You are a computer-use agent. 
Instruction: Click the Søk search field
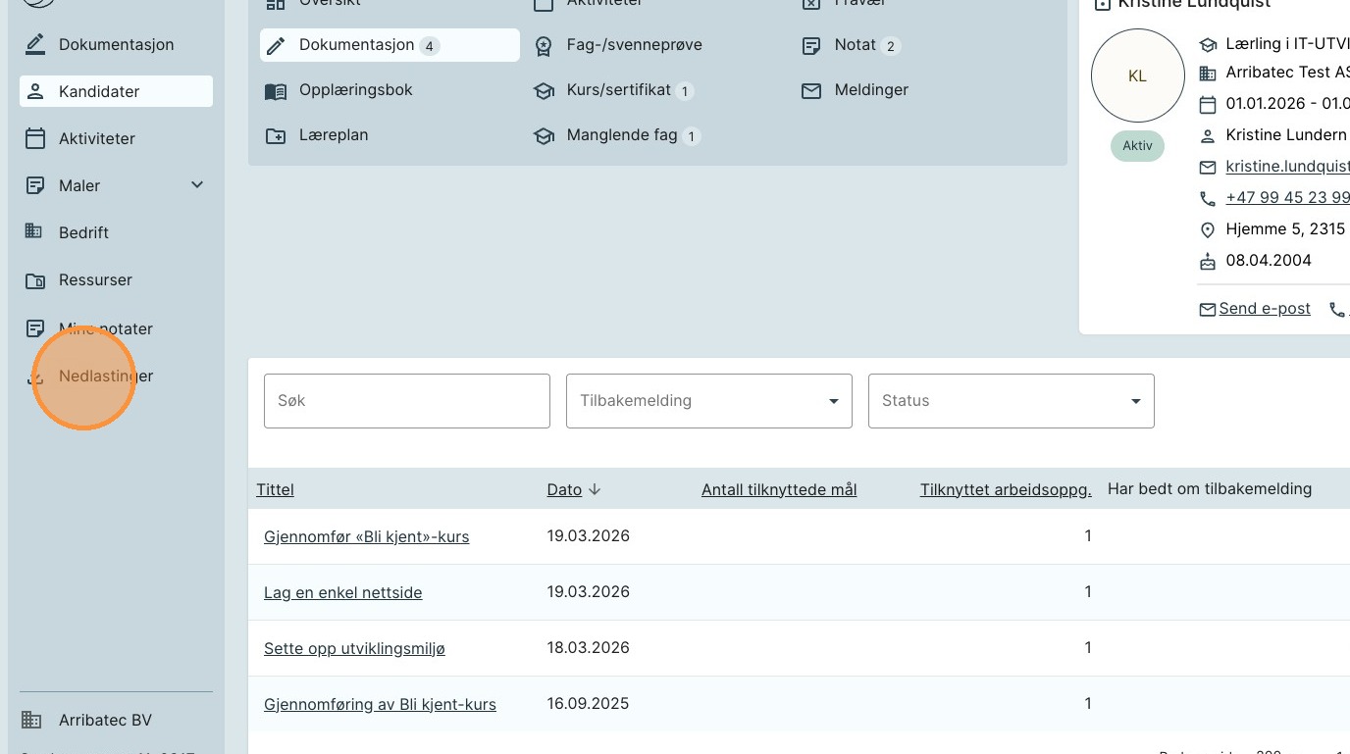tap(406, 401)
